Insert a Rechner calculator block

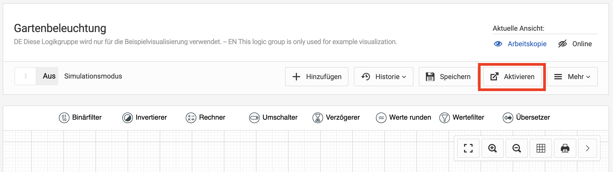(205, 118)
